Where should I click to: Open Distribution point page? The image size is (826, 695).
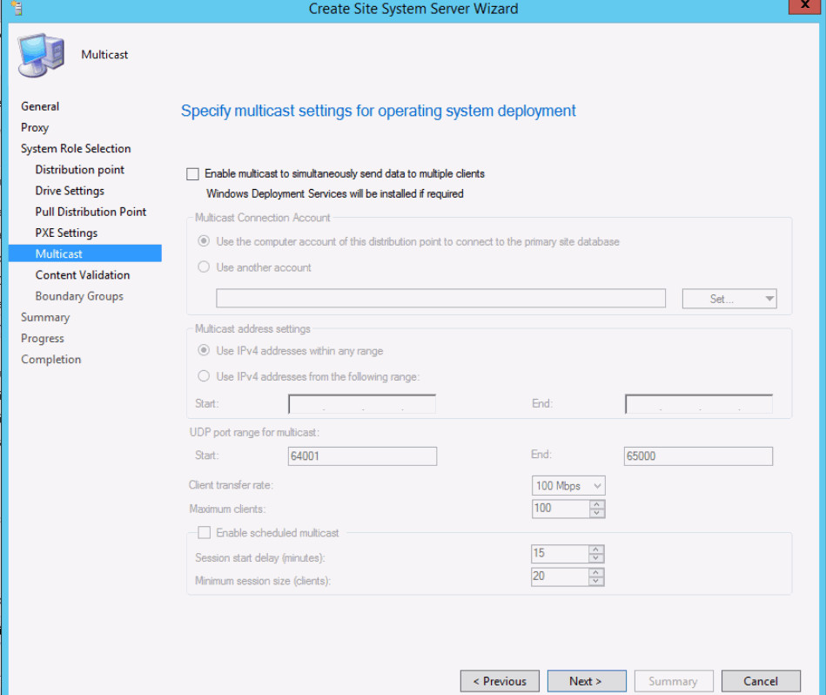click(x=79, y=170)
